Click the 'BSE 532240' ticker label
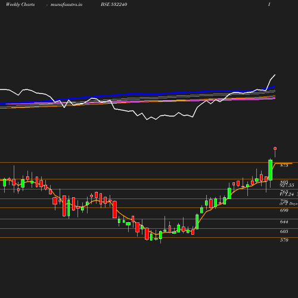This screenshot has height=298, width=298. click(114, 5)
